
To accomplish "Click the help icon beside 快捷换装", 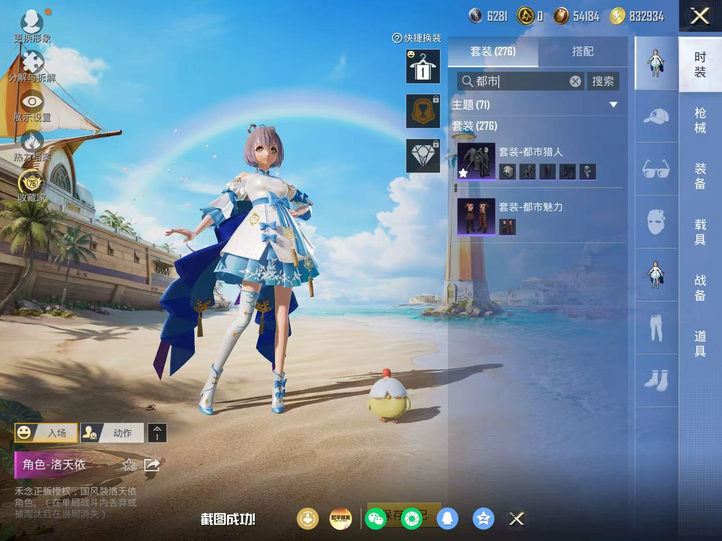I will 397,38.
